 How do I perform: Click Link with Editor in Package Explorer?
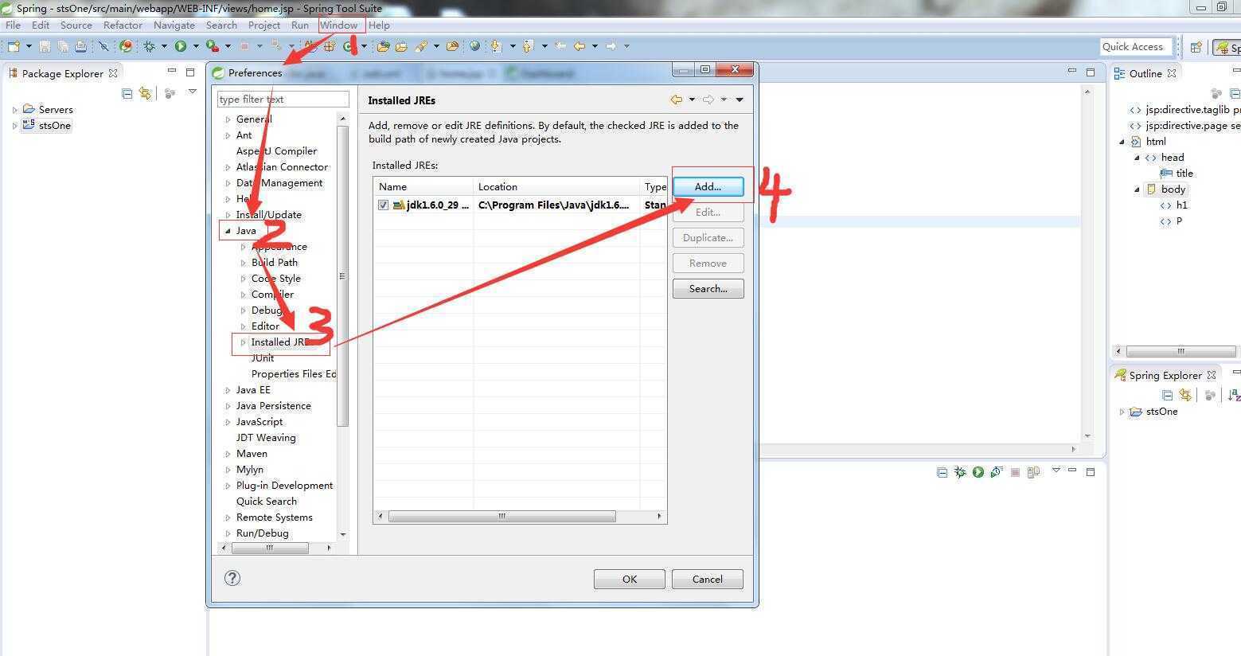click(145, 93)
